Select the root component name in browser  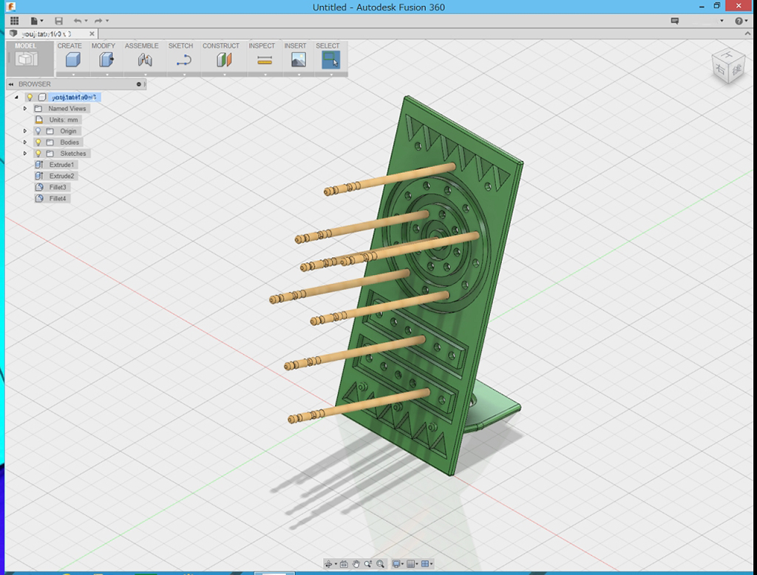point(74,97)
